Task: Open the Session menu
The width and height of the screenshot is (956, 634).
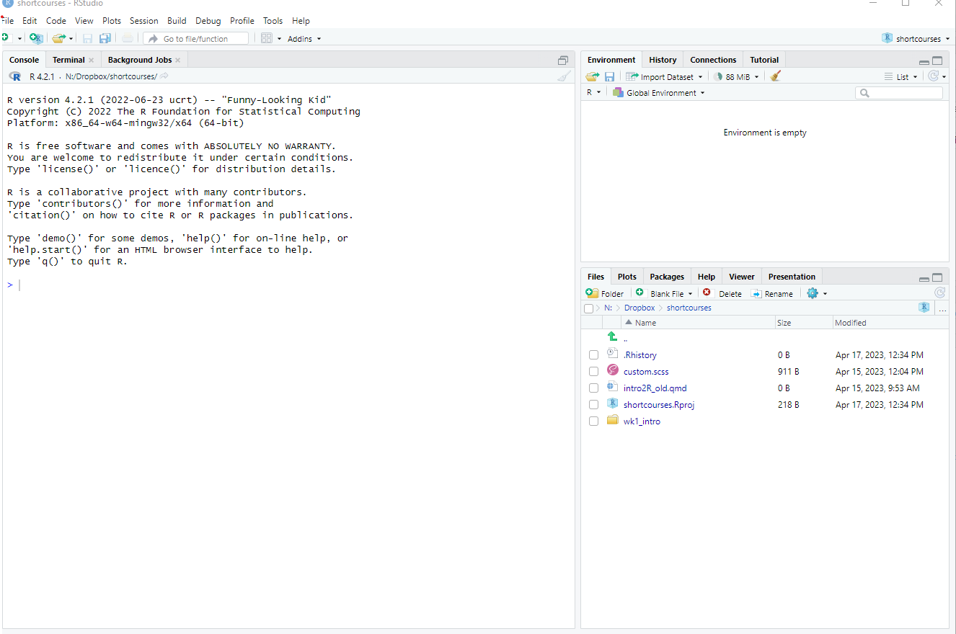Action: point(143,21)
